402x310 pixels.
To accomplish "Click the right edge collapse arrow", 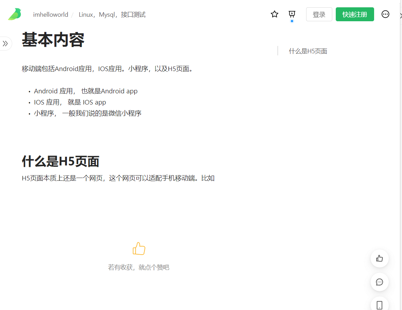I will coord(401,16).
